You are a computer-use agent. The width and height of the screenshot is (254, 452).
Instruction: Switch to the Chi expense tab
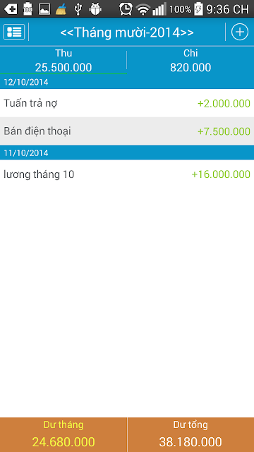190,60
